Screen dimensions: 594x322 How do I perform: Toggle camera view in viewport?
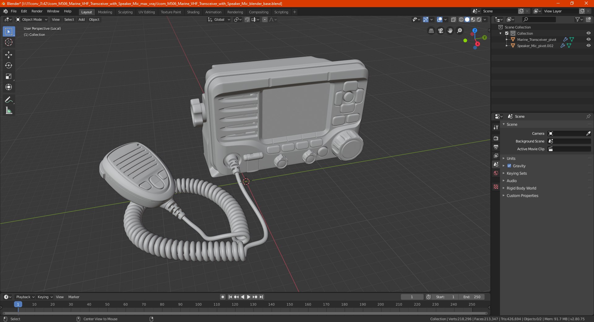coord(441,31)
